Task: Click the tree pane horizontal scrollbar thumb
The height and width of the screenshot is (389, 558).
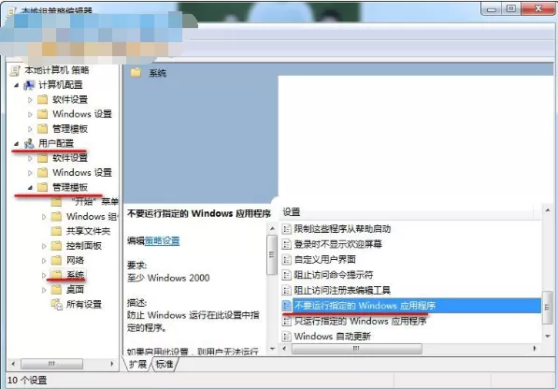Action: pyautogui.click(x=52, y=364)
